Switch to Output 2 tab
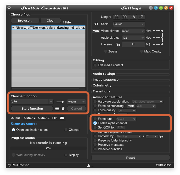Image resolution: width=180 pixels, height=175 pixels. (30, 118)
